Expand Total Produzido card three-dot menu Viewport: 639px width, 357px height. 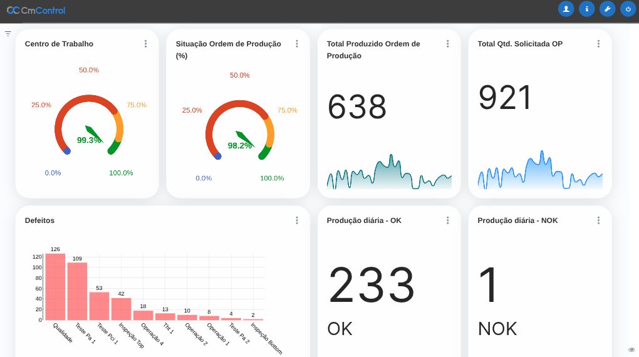click(x=447, y=44)
